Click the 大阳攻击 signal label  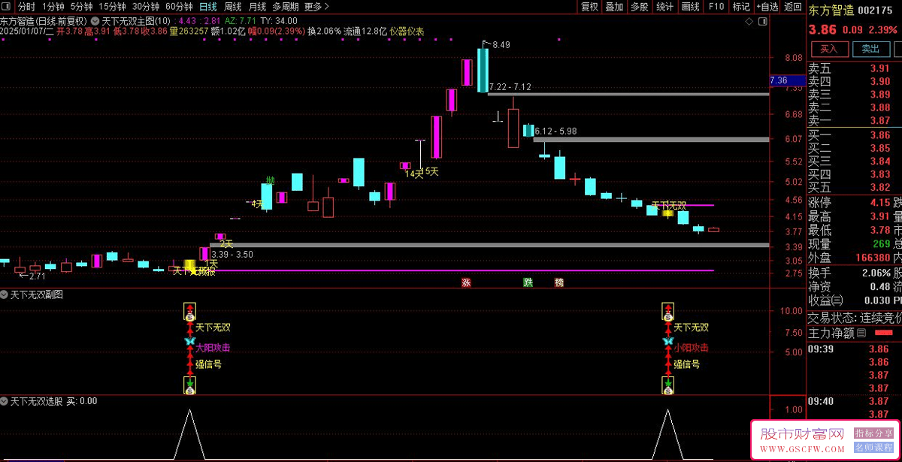point(213,348)
